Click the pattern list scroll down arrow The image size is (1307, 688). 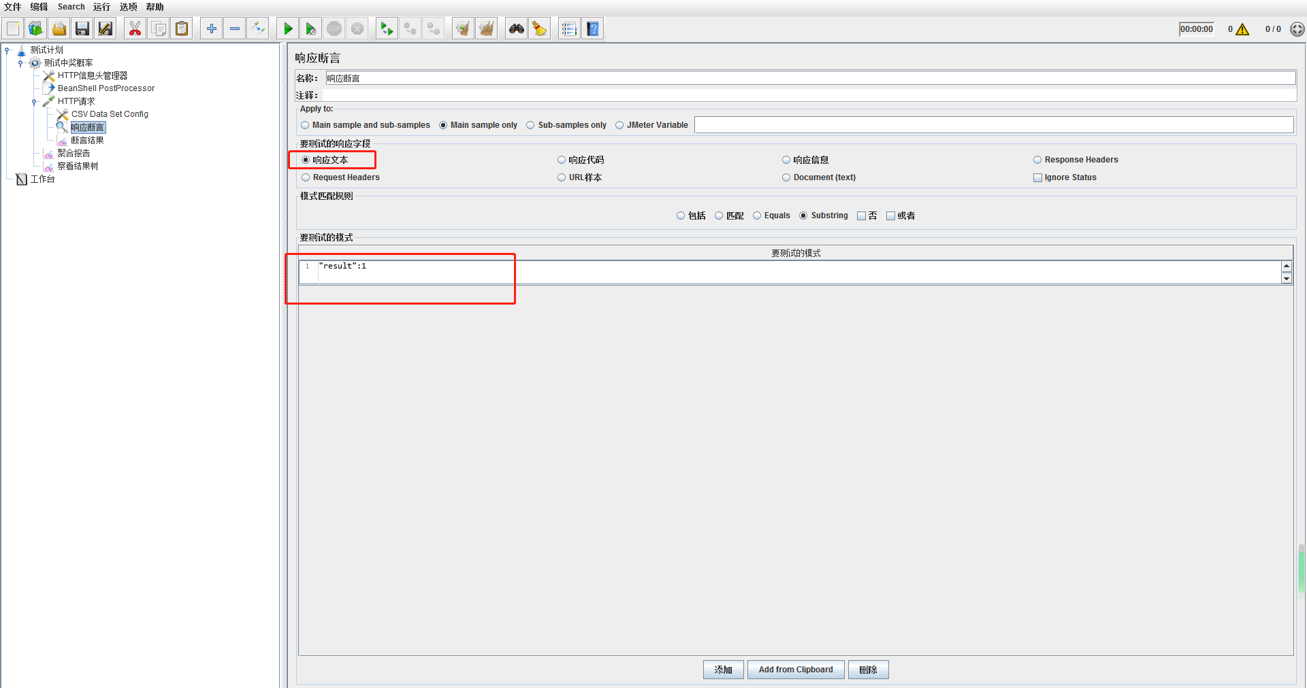tap(1286, 279)
